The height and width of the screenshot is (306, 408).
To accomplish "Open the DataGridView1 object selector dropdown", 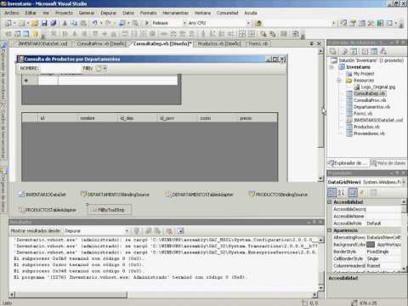I will point(404,182).
